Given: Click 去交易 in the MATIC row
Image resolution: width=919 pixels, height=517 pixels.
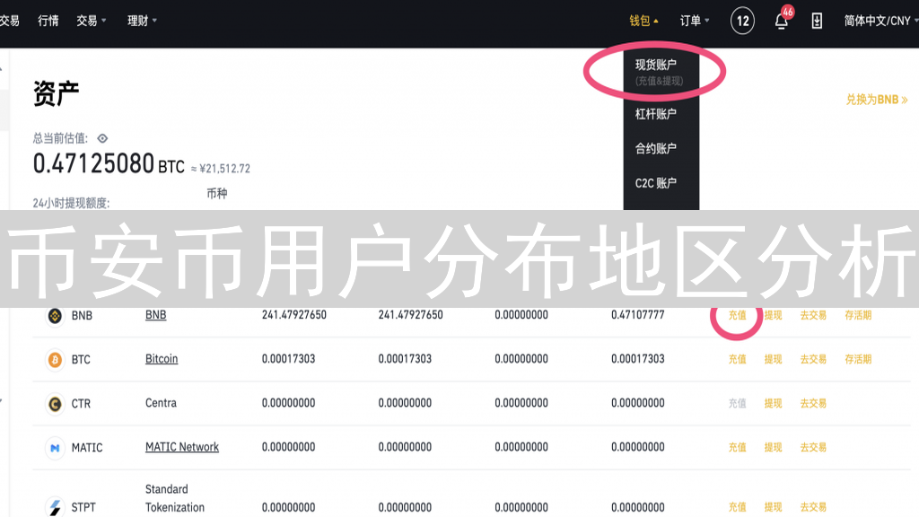Looking at the screenshot, I should point(813,447).
